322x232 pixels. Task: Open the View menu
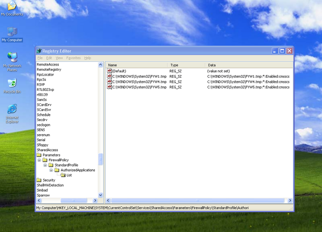(x=59, y=58)
